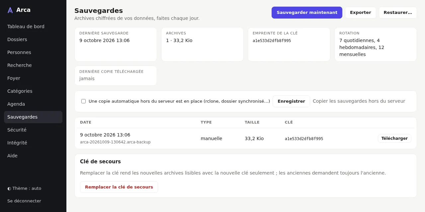The image size is (425, 212).
Task: Click the Taille column header
Action: click(252, 122)
